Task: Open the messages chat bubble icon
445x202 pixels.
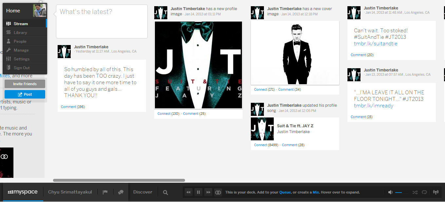Action: [121, 192]
